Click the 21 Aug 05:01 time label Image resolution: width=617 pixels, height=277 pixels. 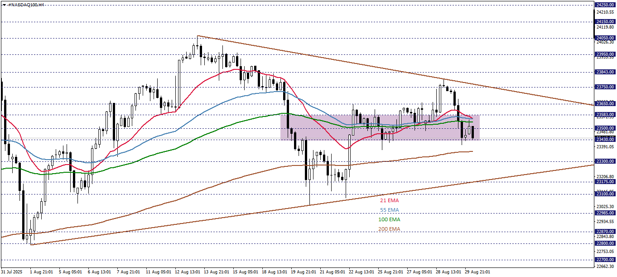click(333, 272)
